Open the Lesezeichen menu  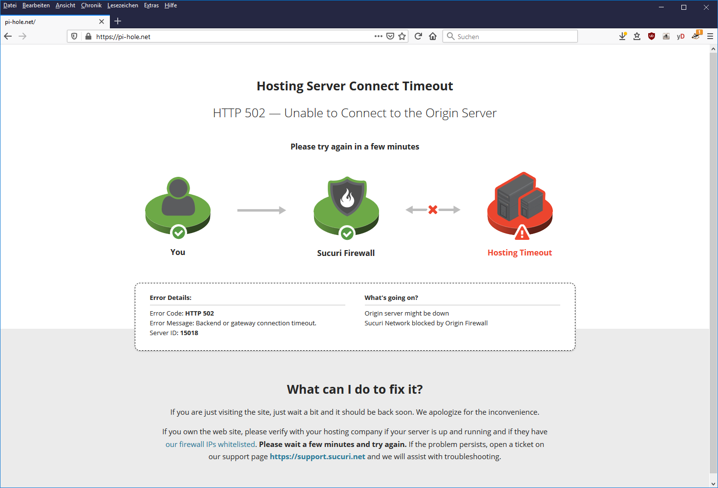pos(123,5)
